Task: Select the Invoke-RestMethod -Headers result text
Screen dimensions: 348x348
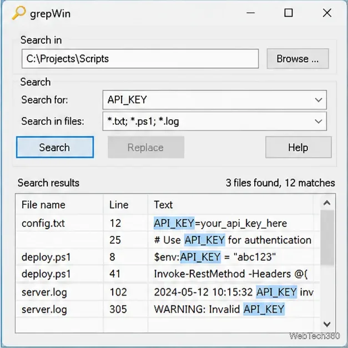Action: coord(231,274)
